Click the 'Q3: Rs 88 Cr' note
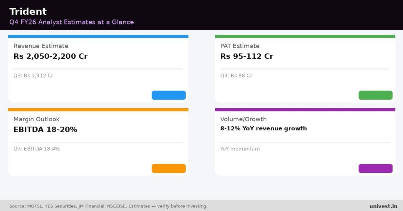The width and height of the screenshot is (403, 211). pos(236,76)
